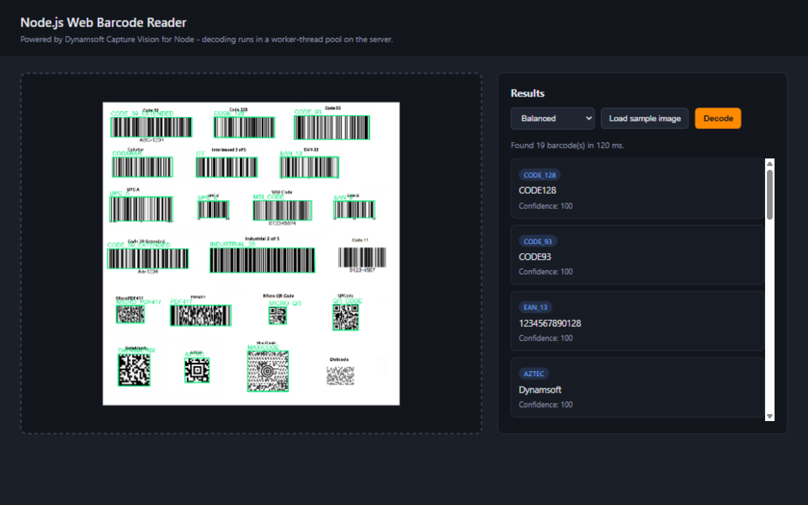Click the DataMatrix code in sample image
The image size is (808, 505).
[134, 369]
